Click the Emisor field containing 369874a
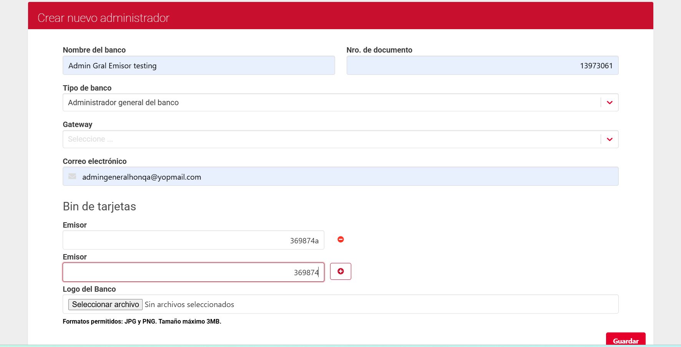 [193, 240]
